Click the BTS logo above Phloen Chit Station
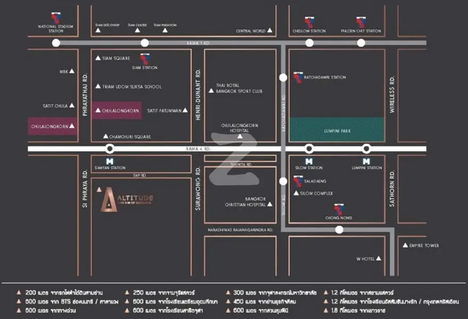 tap(361, 22)
